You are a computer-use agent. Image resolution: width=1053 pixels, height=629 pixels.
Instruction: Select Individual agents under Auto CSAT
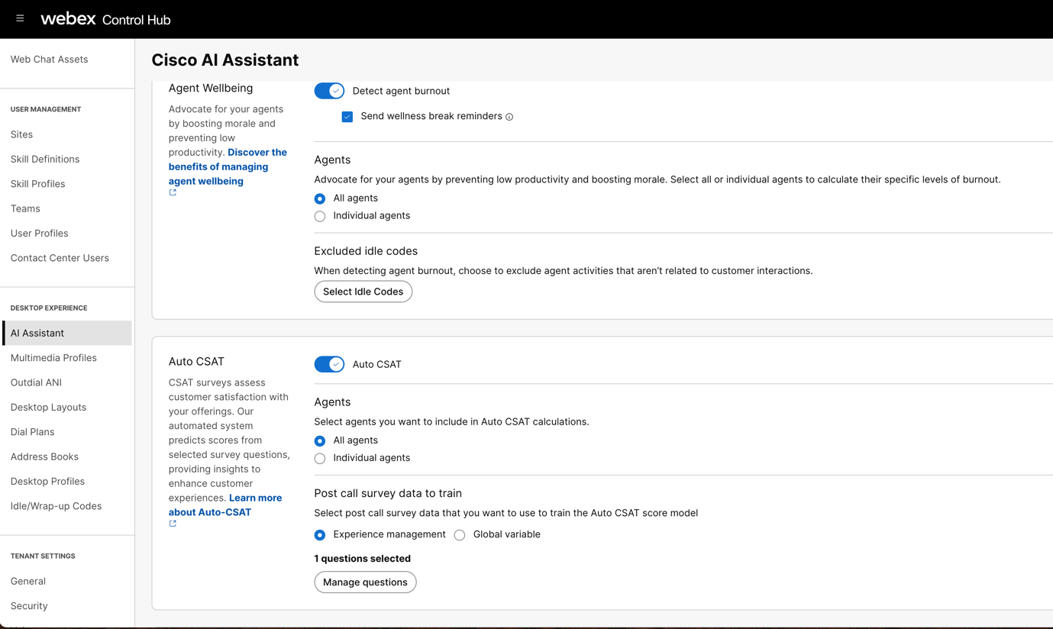[320, 458]
